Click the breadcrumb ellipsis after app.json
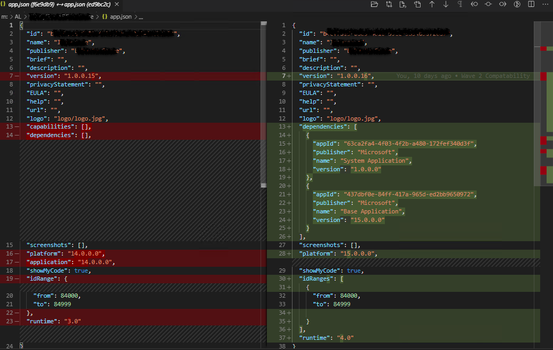This screenshot has width=553, height=350. 141,17
